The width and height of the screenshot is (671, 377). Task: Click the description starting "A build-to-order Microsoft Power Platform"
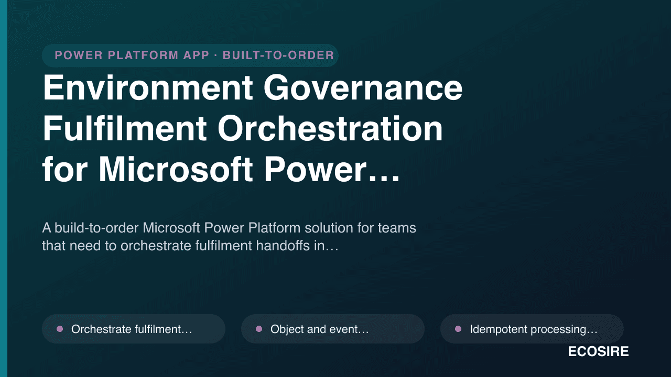[229, 237]
